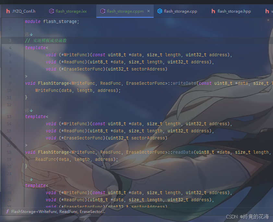Image resolution: width=273 pixels, height=222 pixels.
Task: Click the 'readData' method name
Action: click(x=183, y=152)
